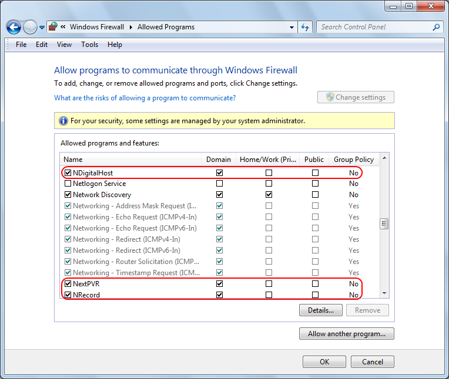Open program Details button
Viewport: 449px width, 379px height.
[321, 310]
